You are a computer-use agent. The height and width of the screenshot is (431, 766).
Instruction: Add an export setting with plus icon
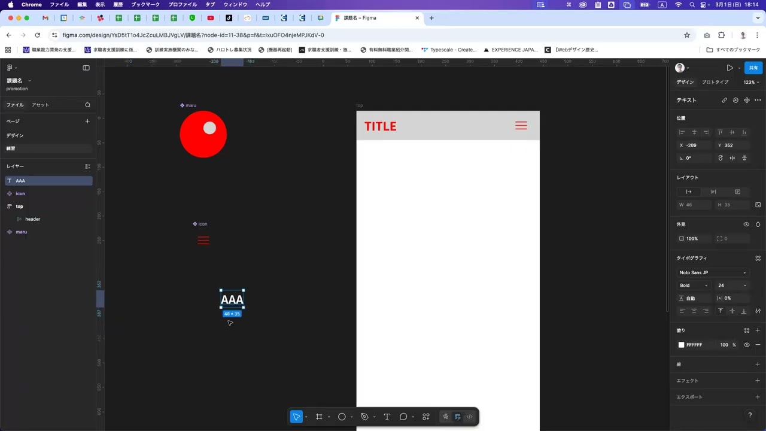click(758, 397)
